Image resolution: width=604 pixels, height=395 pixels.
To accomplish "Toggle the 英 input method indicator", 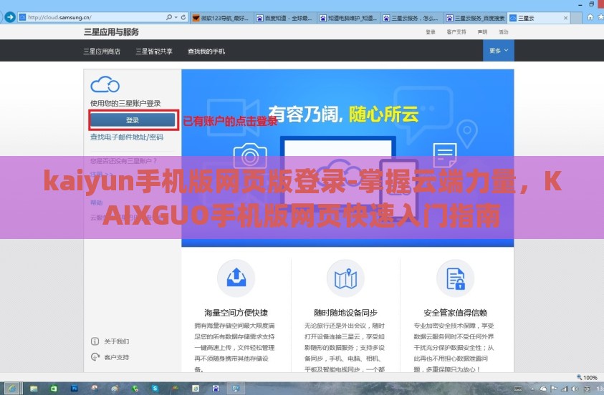I will 587,389.
